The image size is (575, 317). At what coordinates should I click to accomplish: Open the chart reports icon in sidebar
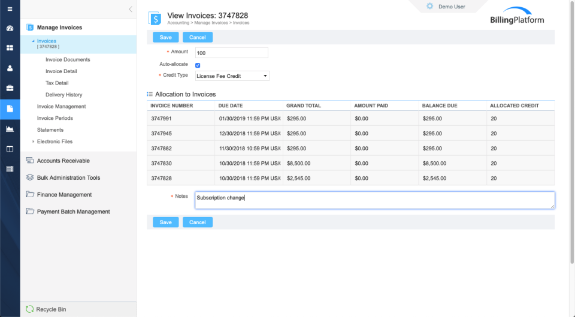[10, 129]
